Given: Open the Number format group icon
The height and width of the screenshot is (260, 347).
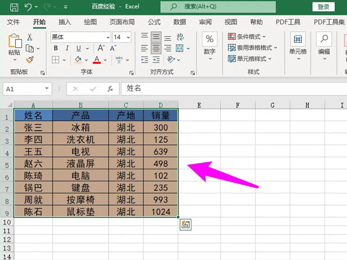Looking at the screenshot, I should point(209,44).
